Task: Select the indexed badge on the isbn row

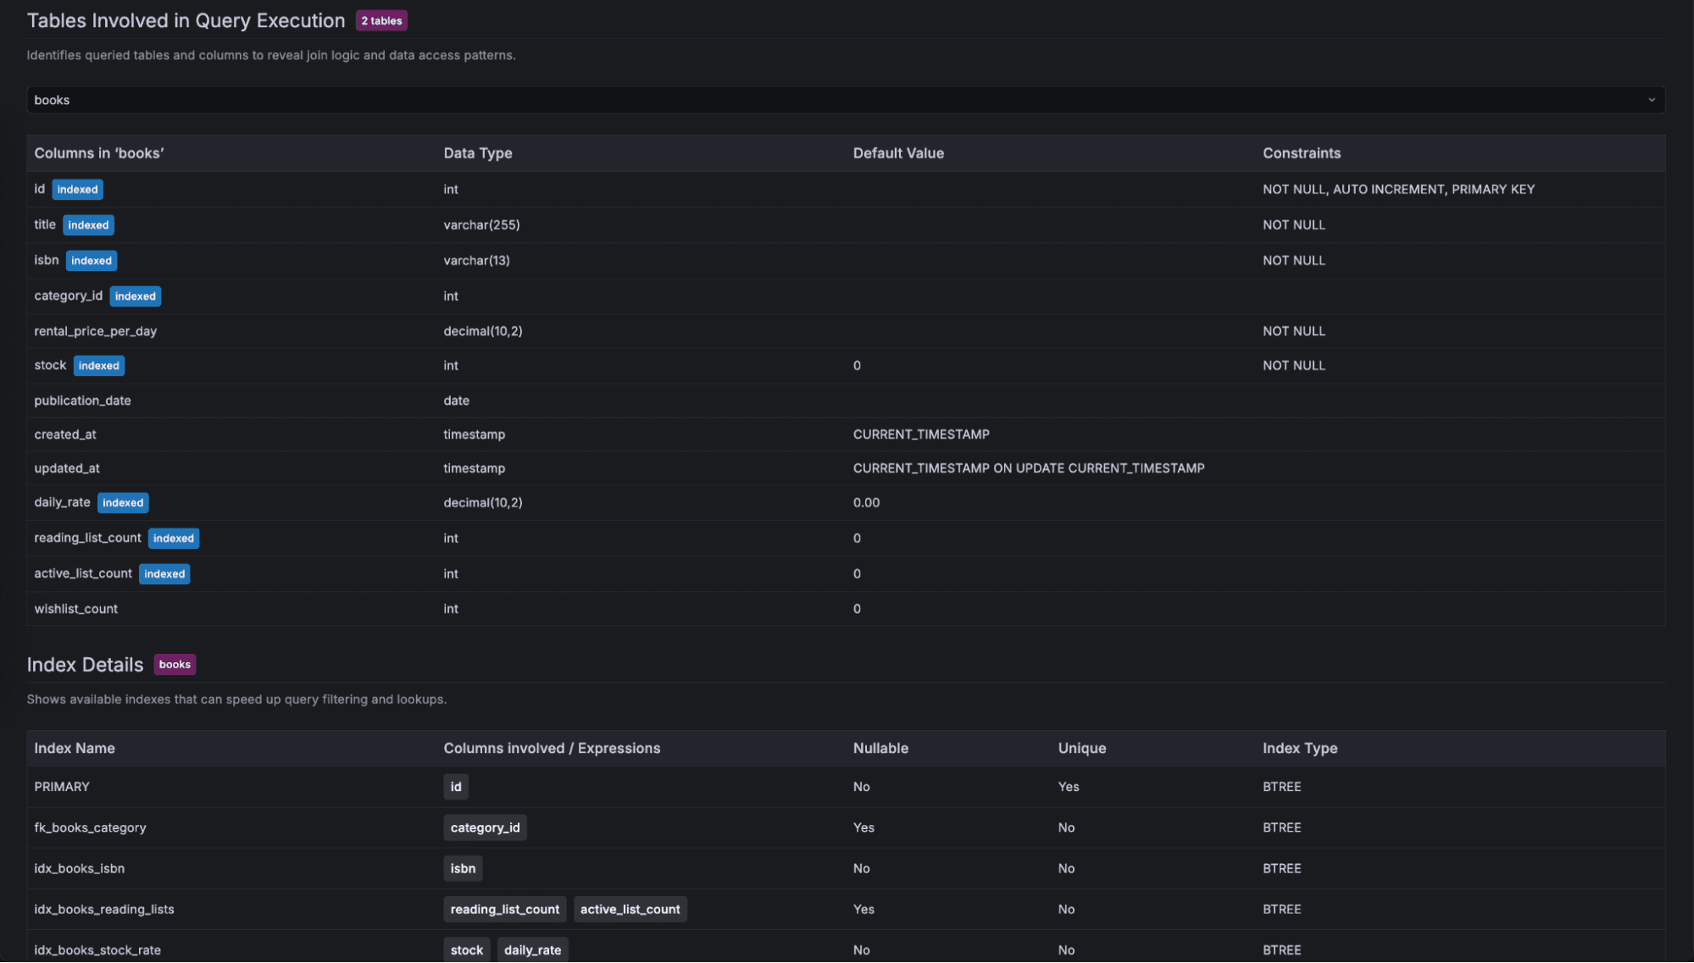Action: pos(91,260)
